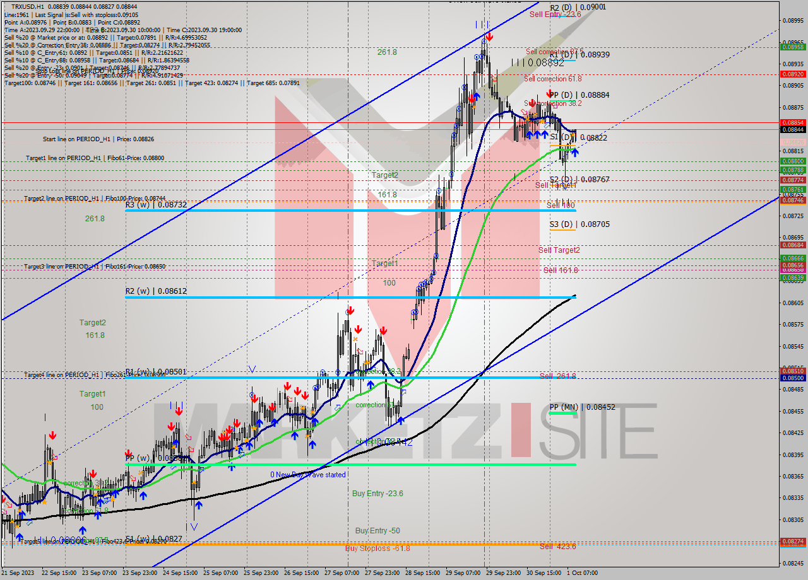Viewport: 808px width, 580px height.
Task: Click the 'Sell 161.8' label
Action: pos(561,270)
